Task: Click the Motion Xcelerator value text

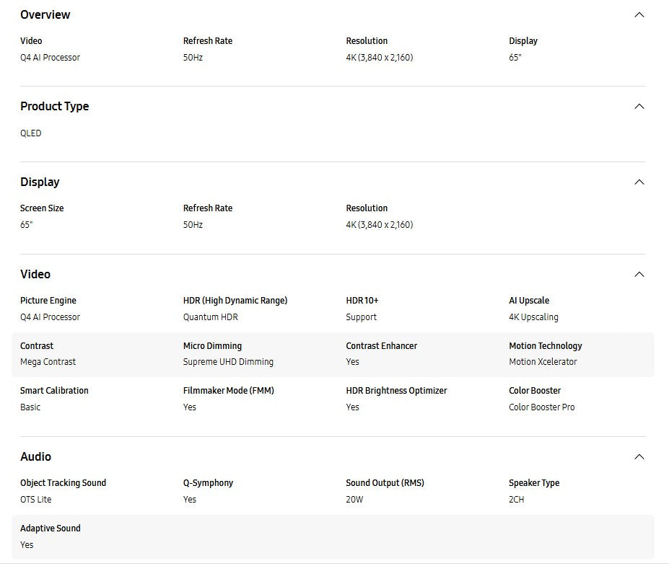Action: [x=543, y=362]
